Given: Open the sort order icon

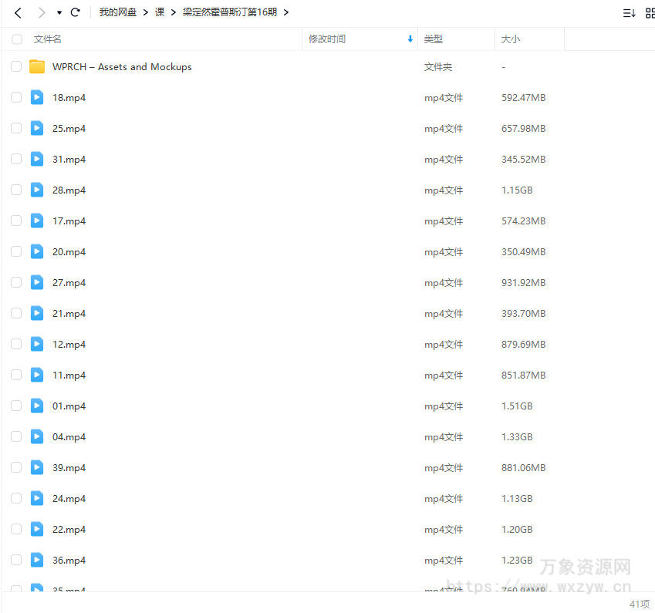Looking at the screenshot, I should (x=629, y=12).
